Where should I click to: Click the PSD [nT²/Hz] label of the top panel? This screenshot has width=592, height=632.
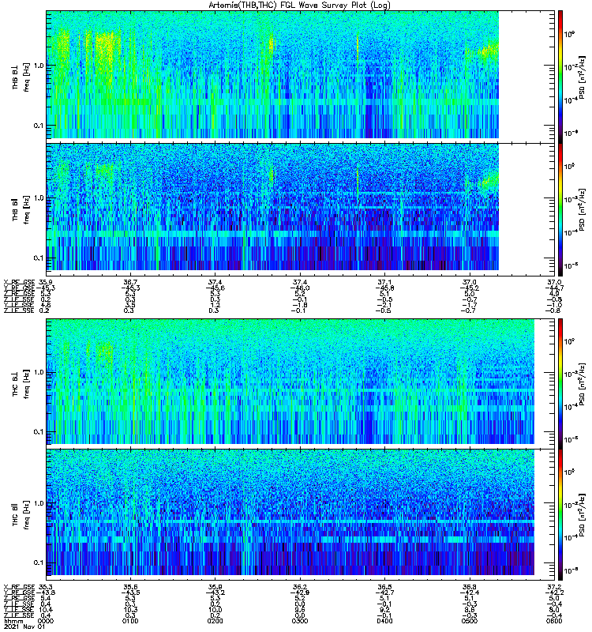(582, 77)
